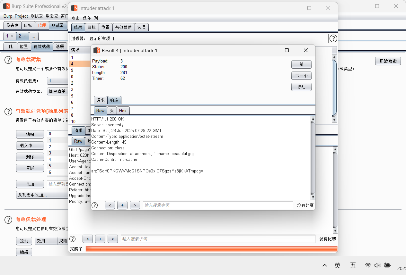This screenshot has width=406, height=275.
Task: Click the search input field in Result 4
Action: click(218, 205)
